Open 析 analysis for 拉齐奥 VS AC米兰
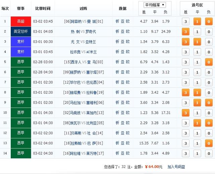This screenshot has width=215, height=174. [117, 52]
